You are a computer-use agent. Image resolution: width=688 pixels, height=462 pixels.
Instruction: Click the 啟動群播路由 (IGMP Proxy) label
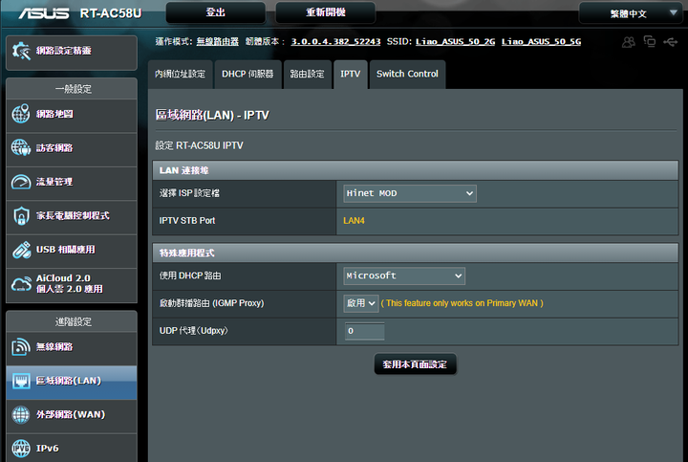[x=211, y=303]
